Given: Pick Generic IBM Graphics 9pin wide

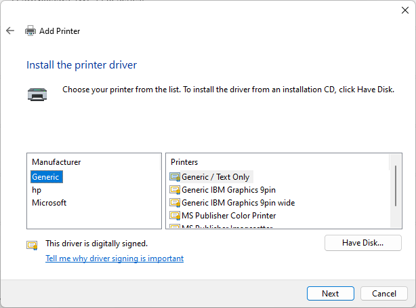Looking at the screenshot, I should tap(238, 203).
